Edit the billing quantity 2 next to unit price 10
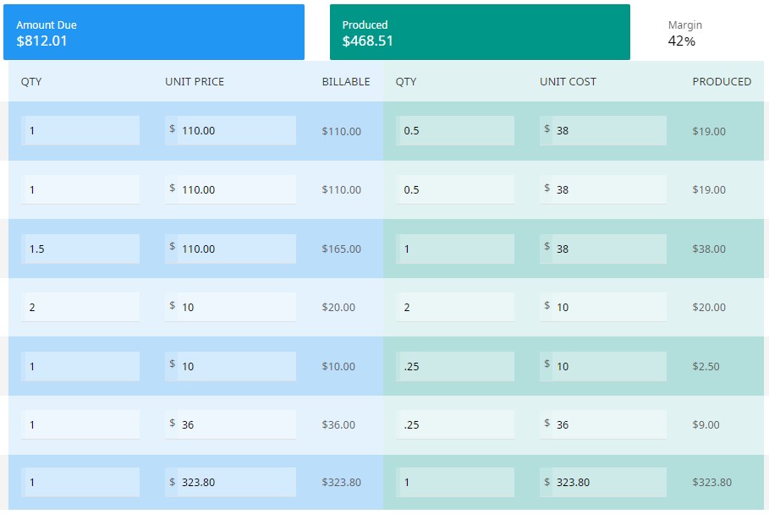The image size is (769, 514). [x=80, y=307]
